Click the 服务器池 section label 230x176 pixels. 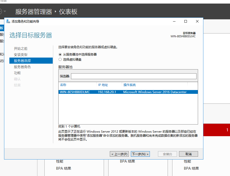click(65, 67)
